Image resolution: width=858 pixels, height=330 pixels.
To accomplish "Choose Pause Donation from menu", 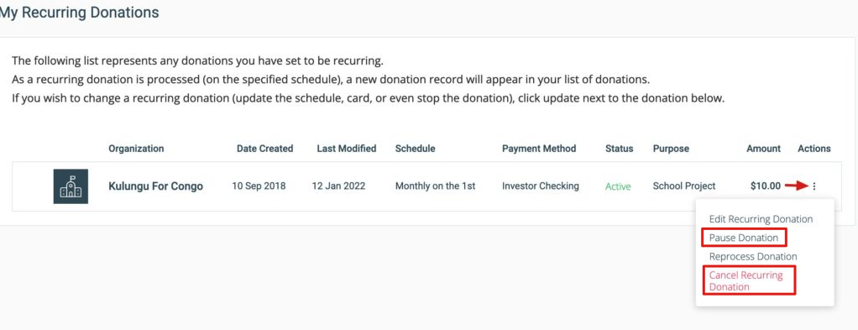I will click(744, 238).
